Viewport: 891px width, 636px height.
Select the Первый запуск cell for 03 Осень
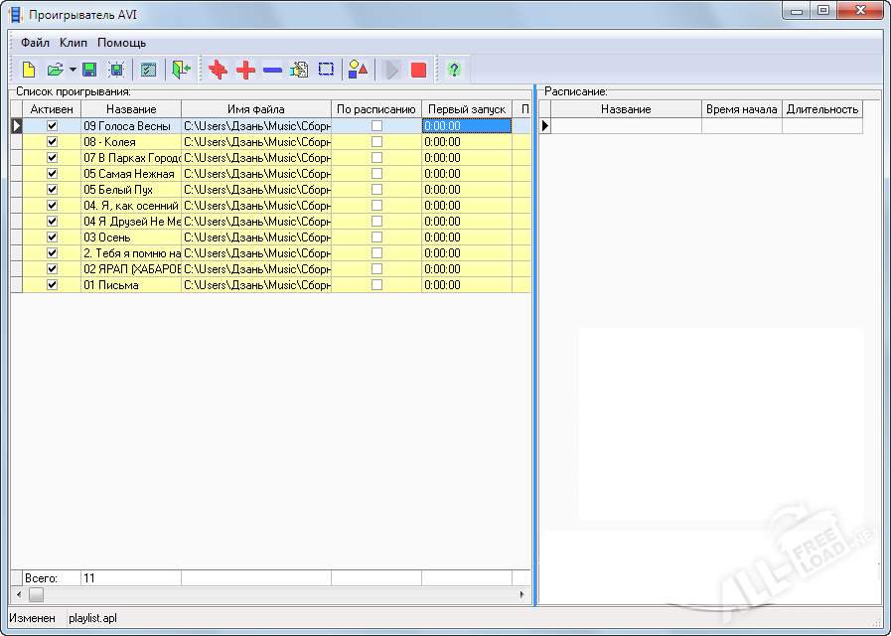pyautogui.click(x=466, y=238)
